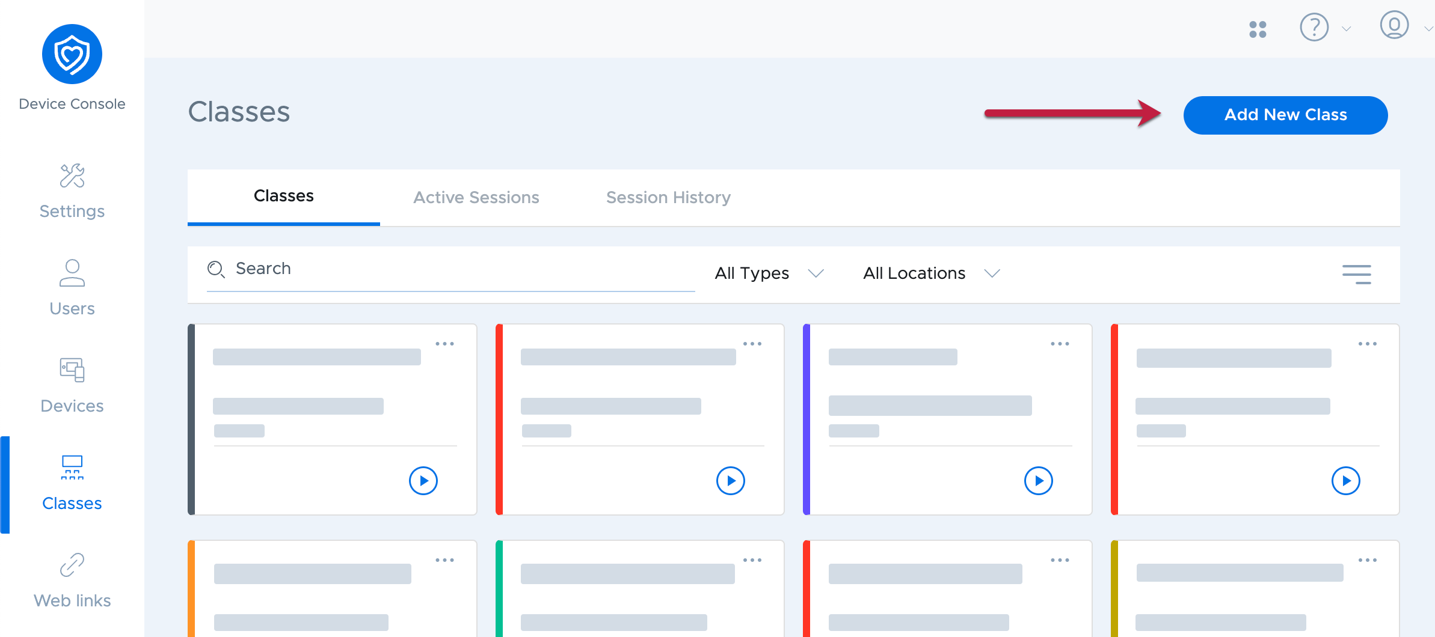Open the three-dot menu on gray-striped class card
Screen dimensions: 1435x637
click(x=444, y=344)
